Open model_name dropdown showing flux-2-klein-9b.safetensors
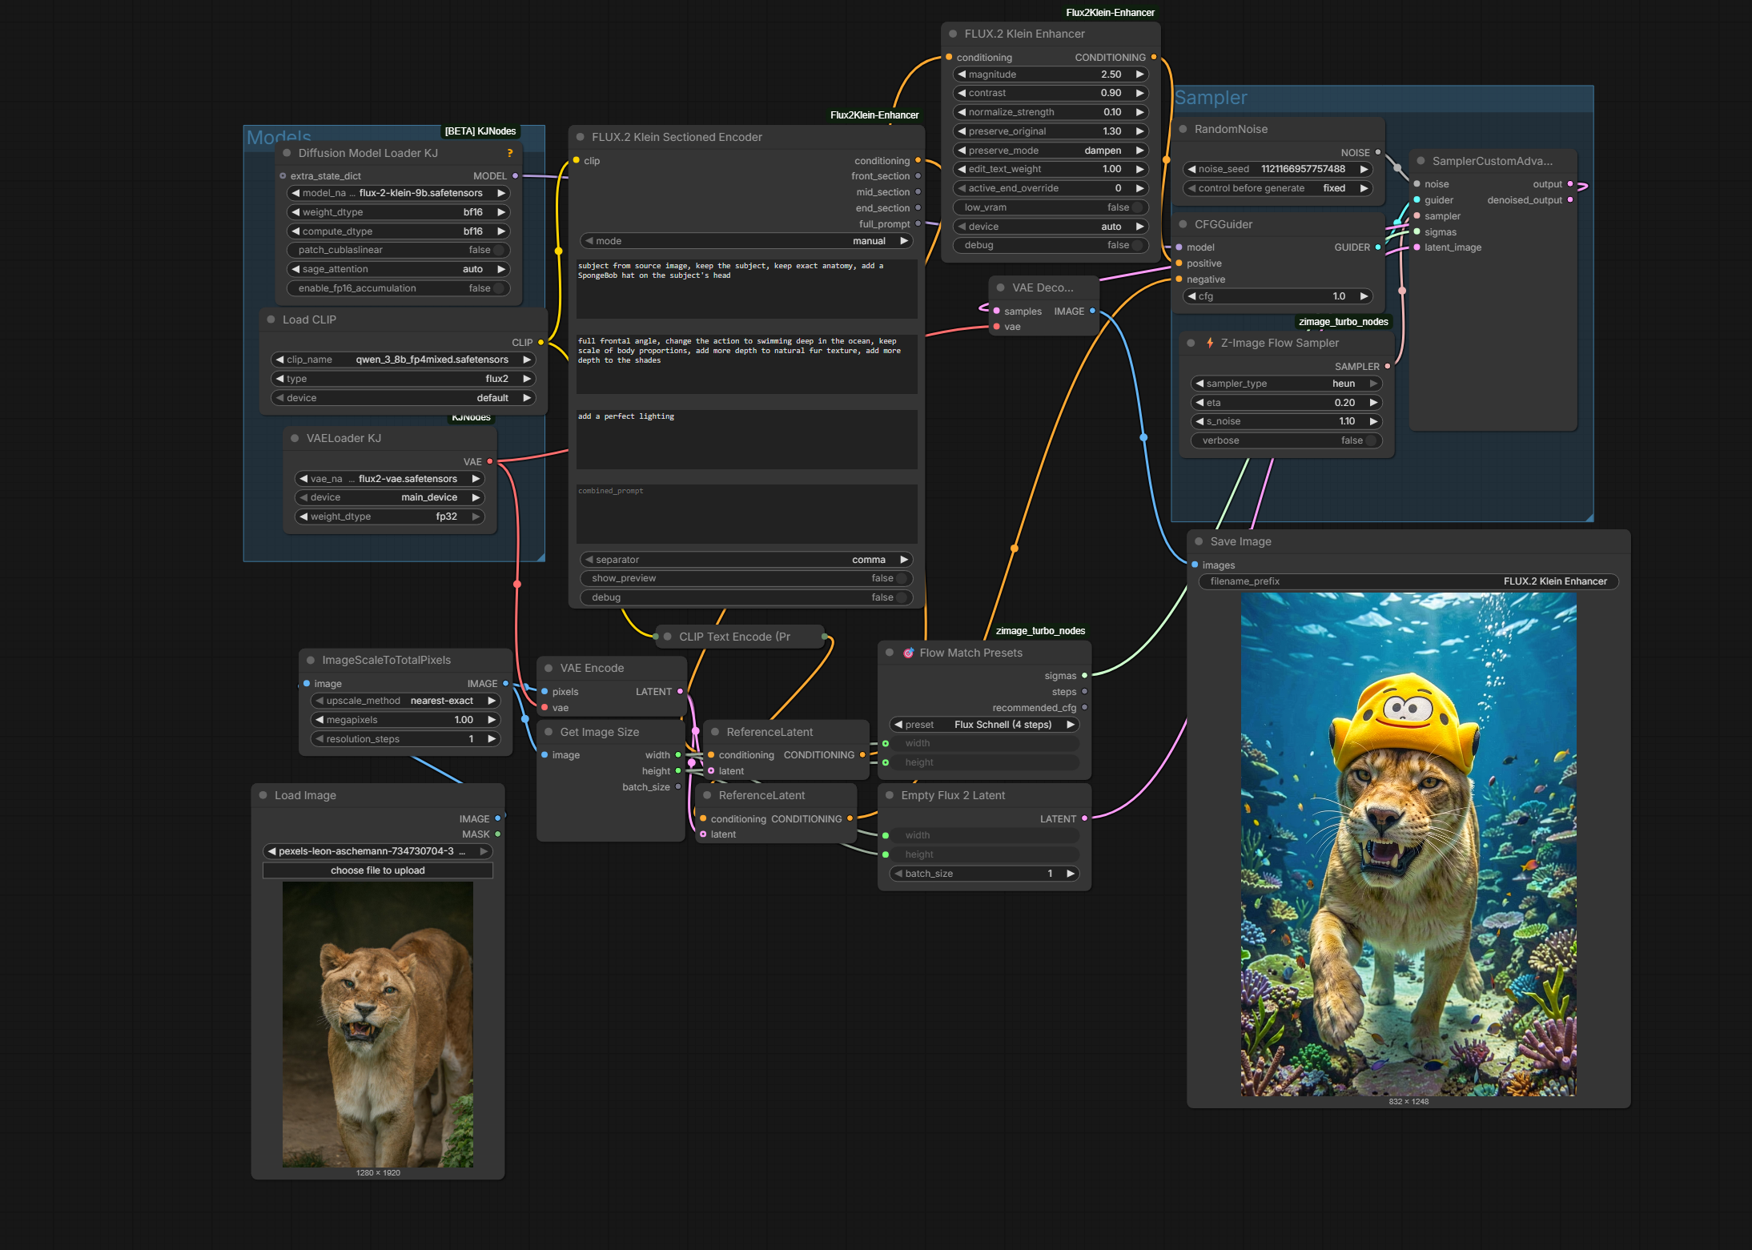Screen dimensions: 1752x1250 [x=399, y=193]
